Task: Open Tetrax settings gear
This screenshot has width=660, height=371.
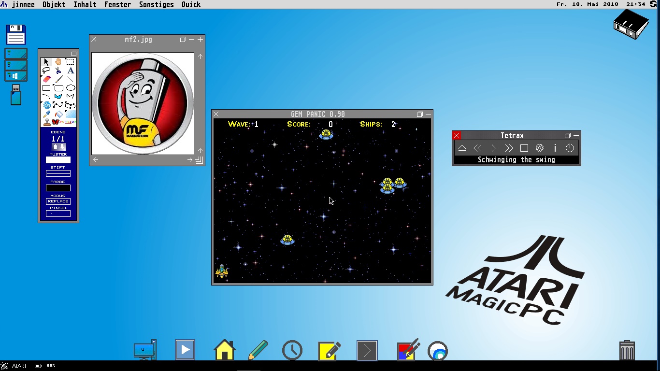Action: pos(540,148)
